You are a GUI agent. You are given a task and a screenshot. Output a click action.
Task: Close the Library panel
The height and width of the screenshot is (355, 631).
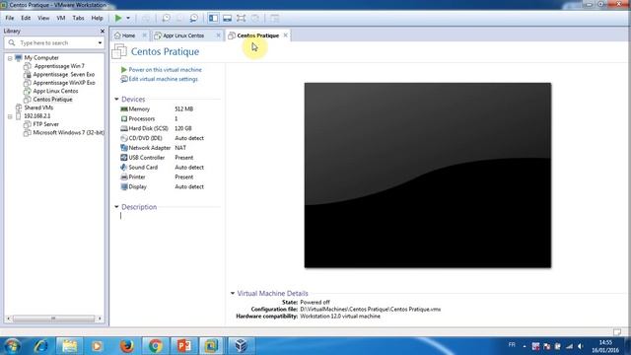click(103, 31)
